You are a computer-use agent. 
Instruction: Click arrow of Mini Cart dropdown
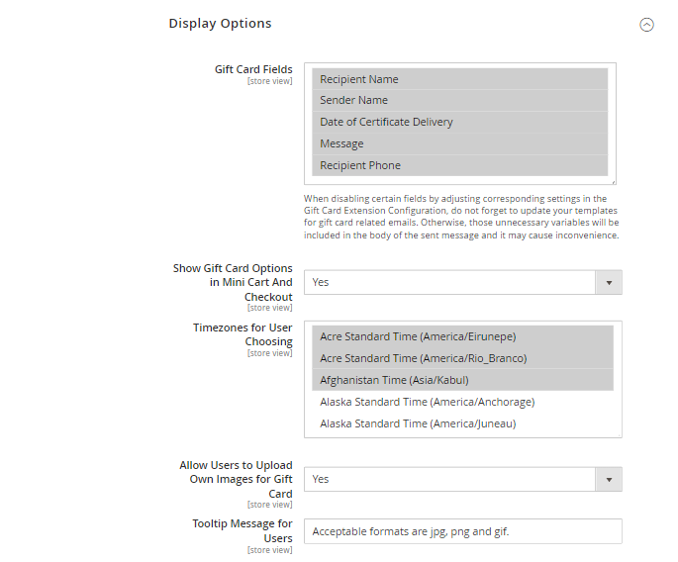point(608,282)
